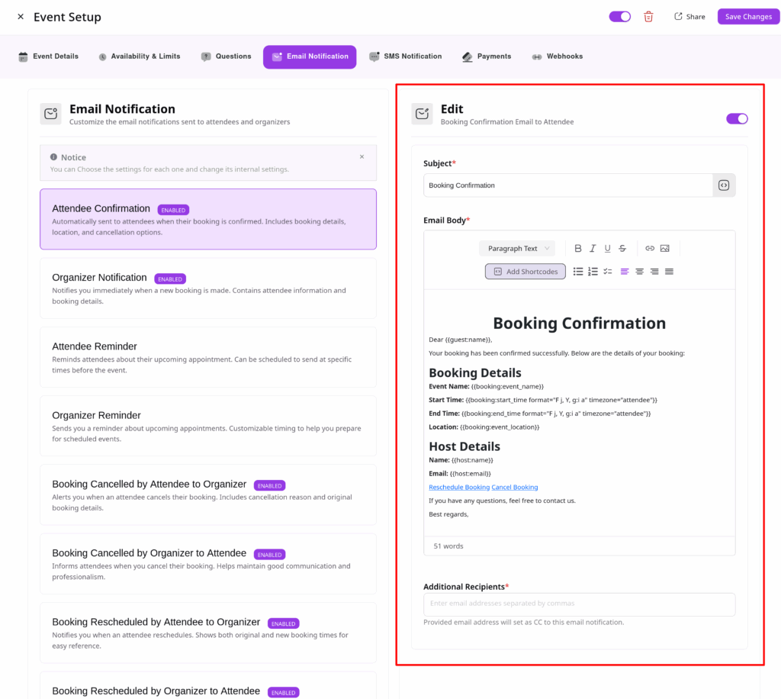The width and height of the screenshot is (781, 699).
Task: Create a numbered list in the editor
Action: [x=593, y=272]
